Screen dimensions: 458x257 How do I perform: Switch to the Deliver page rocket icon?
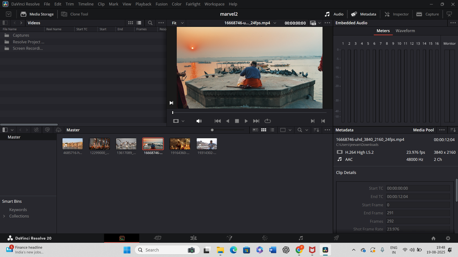[x=336, y=238]
